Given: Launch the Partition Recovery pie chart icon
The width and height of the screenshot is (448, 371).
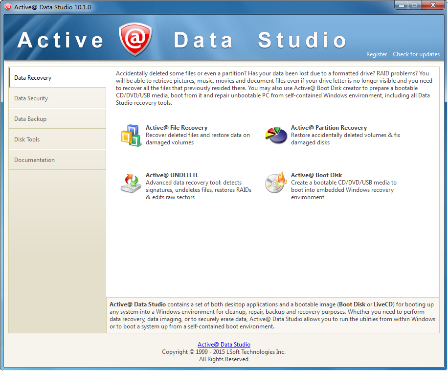Looking at the screenshot, I should pyautogui.click(x=276, y=135).
